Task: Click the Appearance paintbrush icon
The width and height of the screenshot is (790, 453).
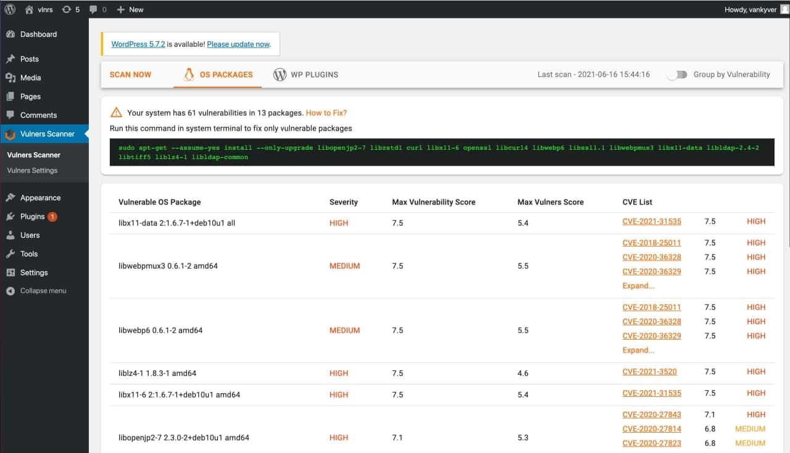Action: (x=10, y=198)
